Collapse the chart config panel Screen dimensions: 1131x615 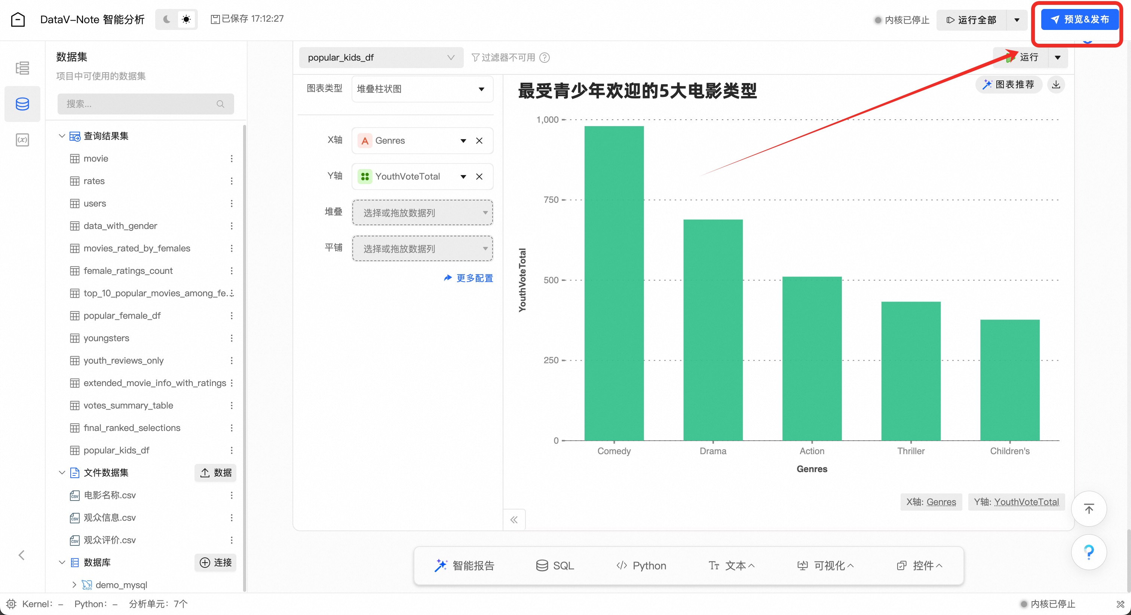514,520
